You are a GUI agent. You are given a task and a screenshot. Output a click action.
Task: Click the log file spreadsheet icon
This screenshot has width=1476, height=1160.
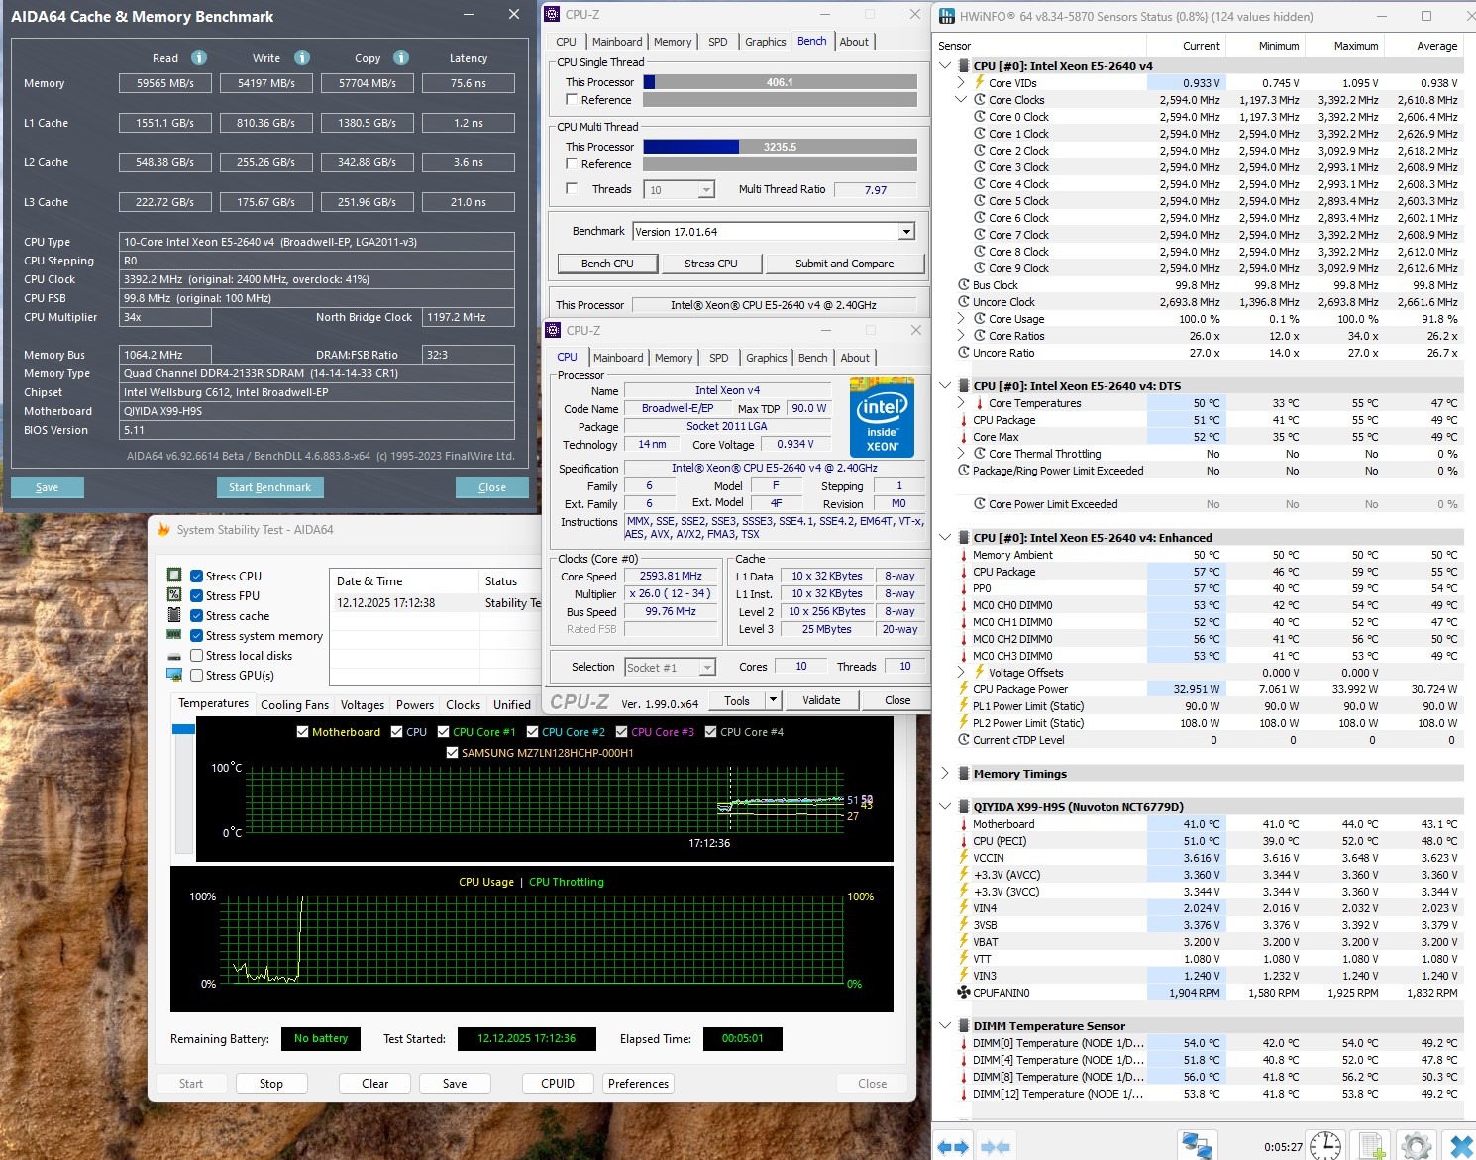coord(1372,1146)
